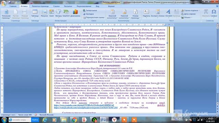The height and width of the screenshot is (123, 219).
Task: Switch to the Главная tab
Action: point(13,6)
